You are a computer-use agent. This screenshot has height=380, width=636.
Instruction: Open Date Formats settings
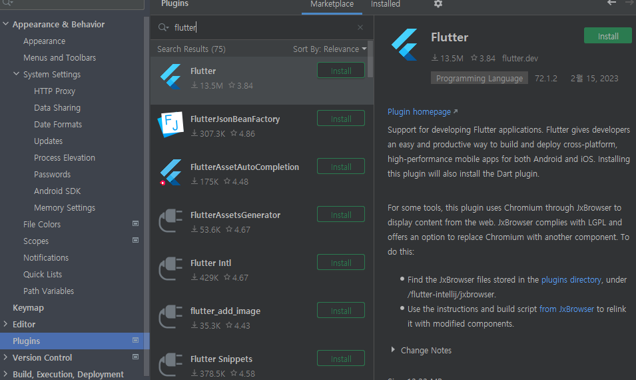(x=58, y=124)
